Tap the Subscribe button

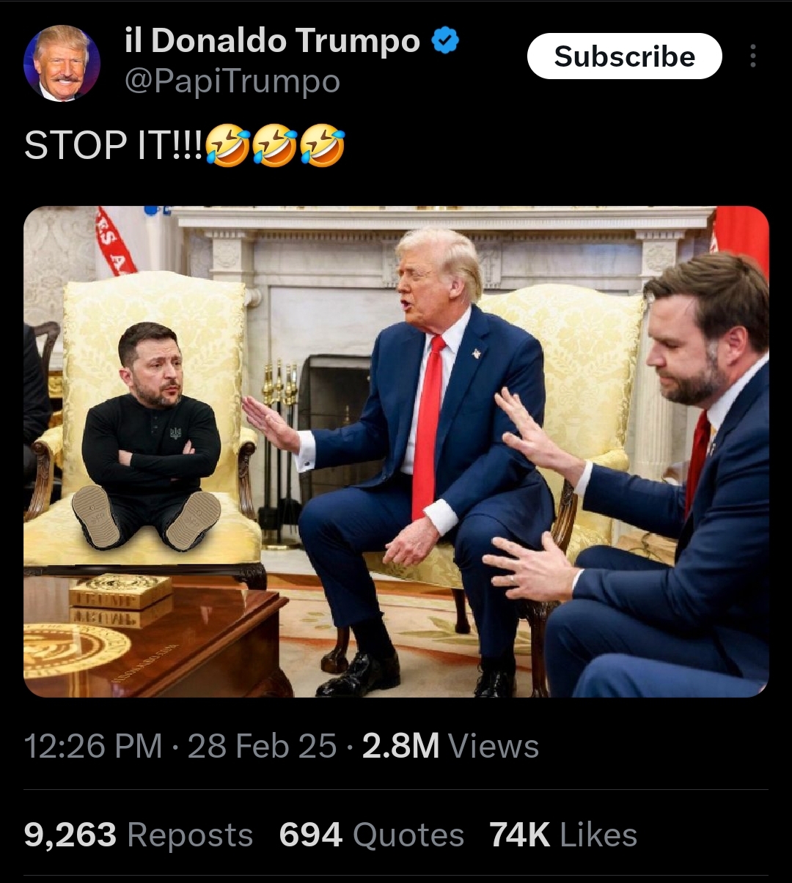(x=624, y=56)
